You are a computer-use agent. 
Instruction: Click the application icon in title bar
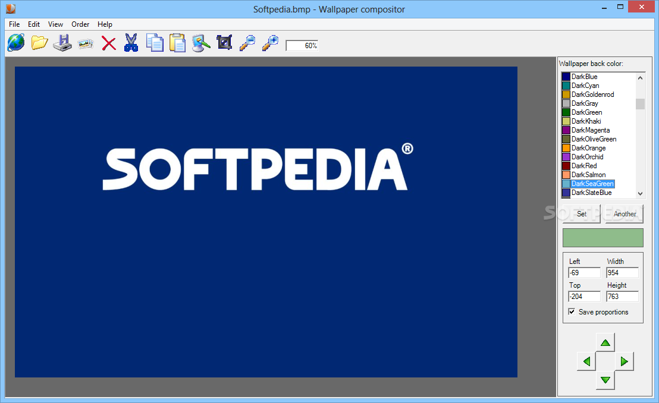tap(11, 8)
